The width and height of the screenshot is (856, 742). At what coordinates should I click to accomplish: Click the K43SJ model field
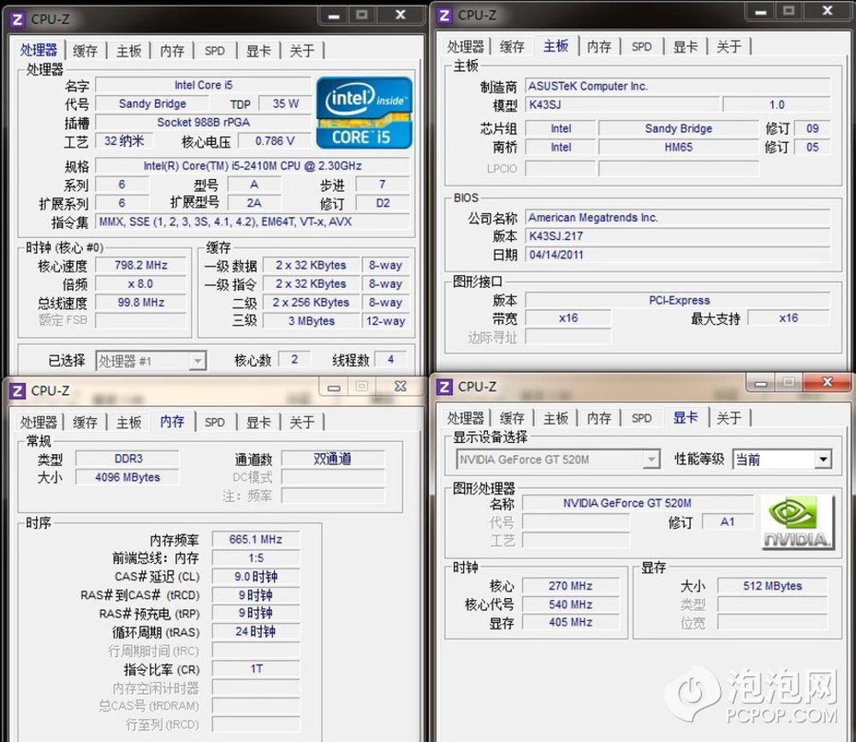622,105
